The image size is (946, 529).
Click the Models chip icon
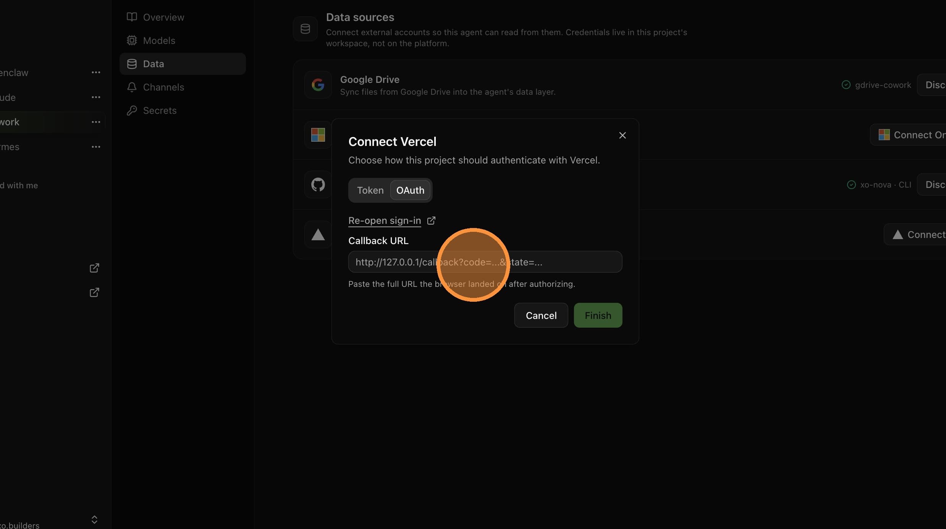(132, 40)
